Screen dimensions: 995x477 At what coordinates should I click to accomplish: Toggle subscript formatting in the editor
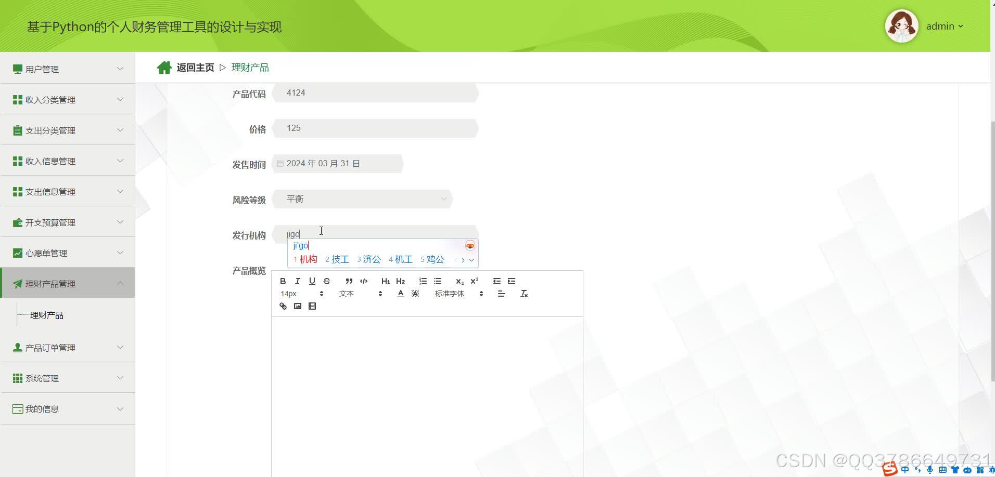coord(458,281)
